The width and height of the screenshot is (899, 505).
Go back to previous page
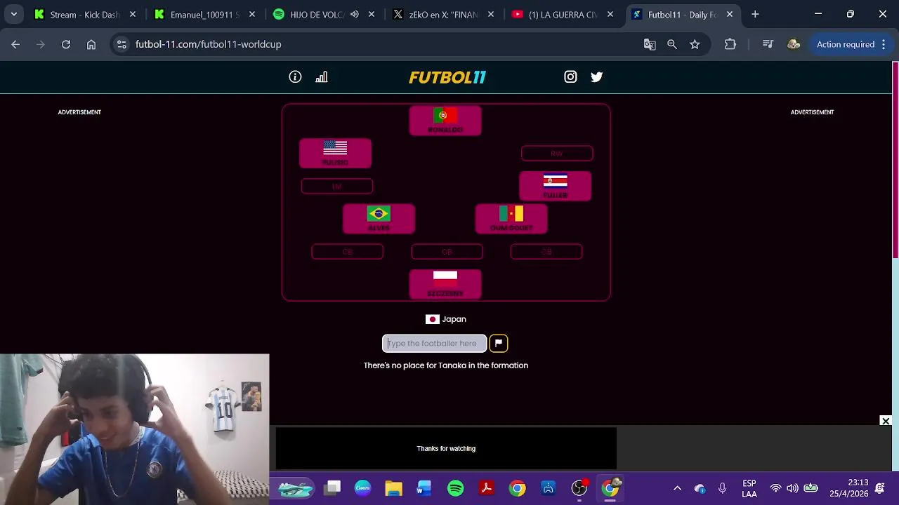[15, 44]
